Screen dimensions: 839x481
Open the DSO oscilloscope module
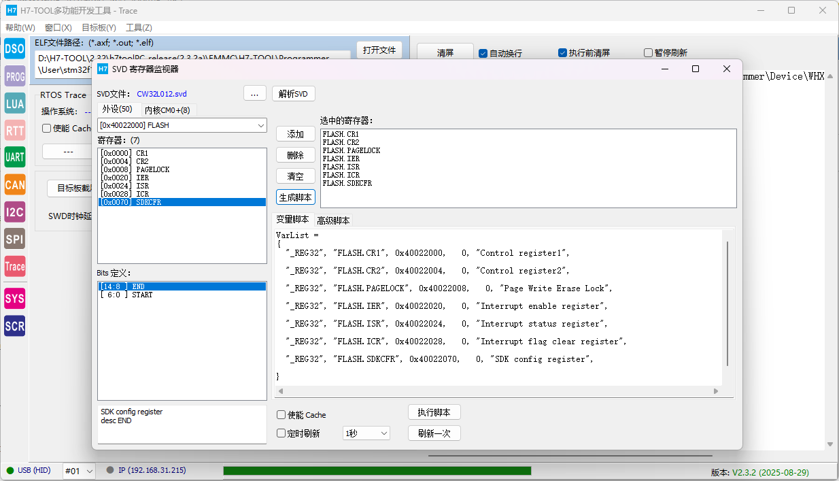click(x=15, y=48)
